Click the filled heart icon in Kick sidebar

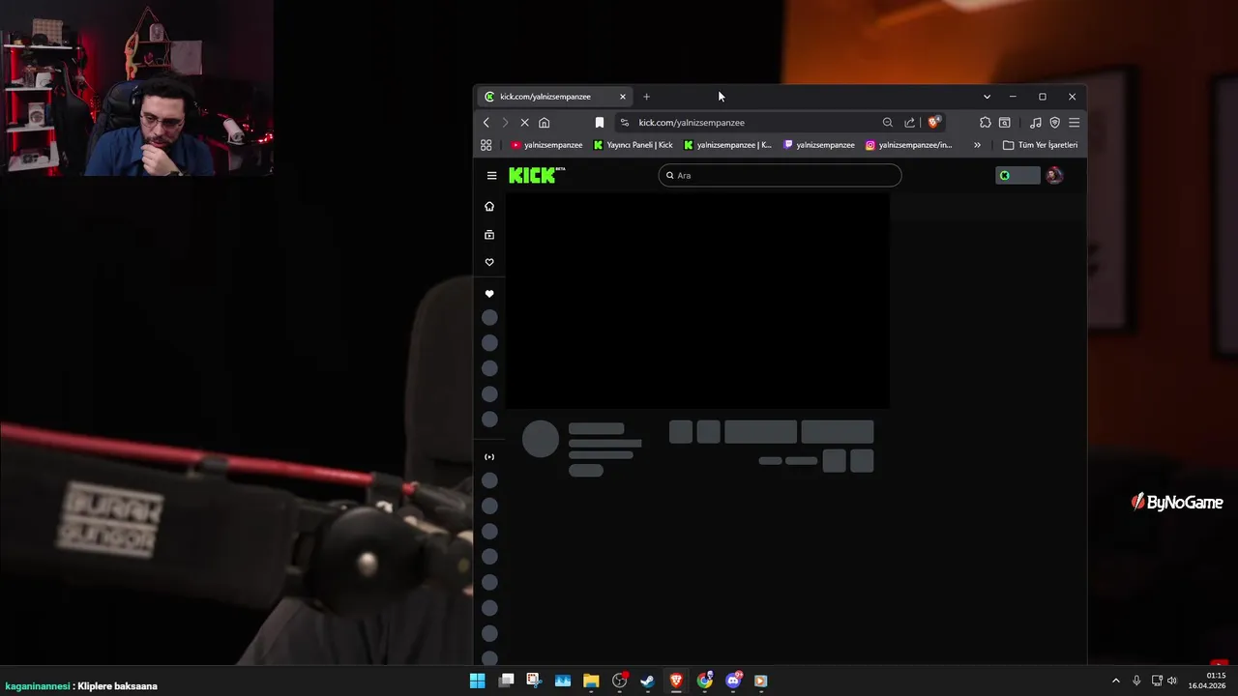tap(489, 294)
